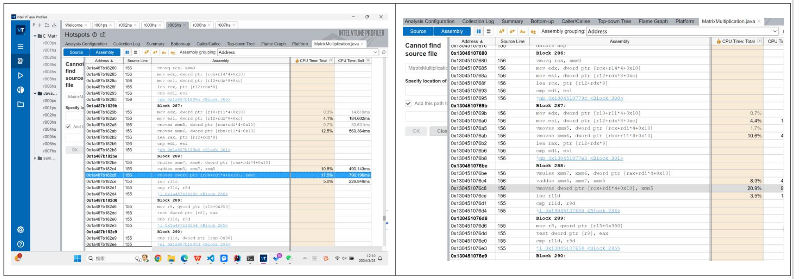Toggle the Source pane button in right screenshot
Viewport: 794px width, 279px height.
click(418, 31)
